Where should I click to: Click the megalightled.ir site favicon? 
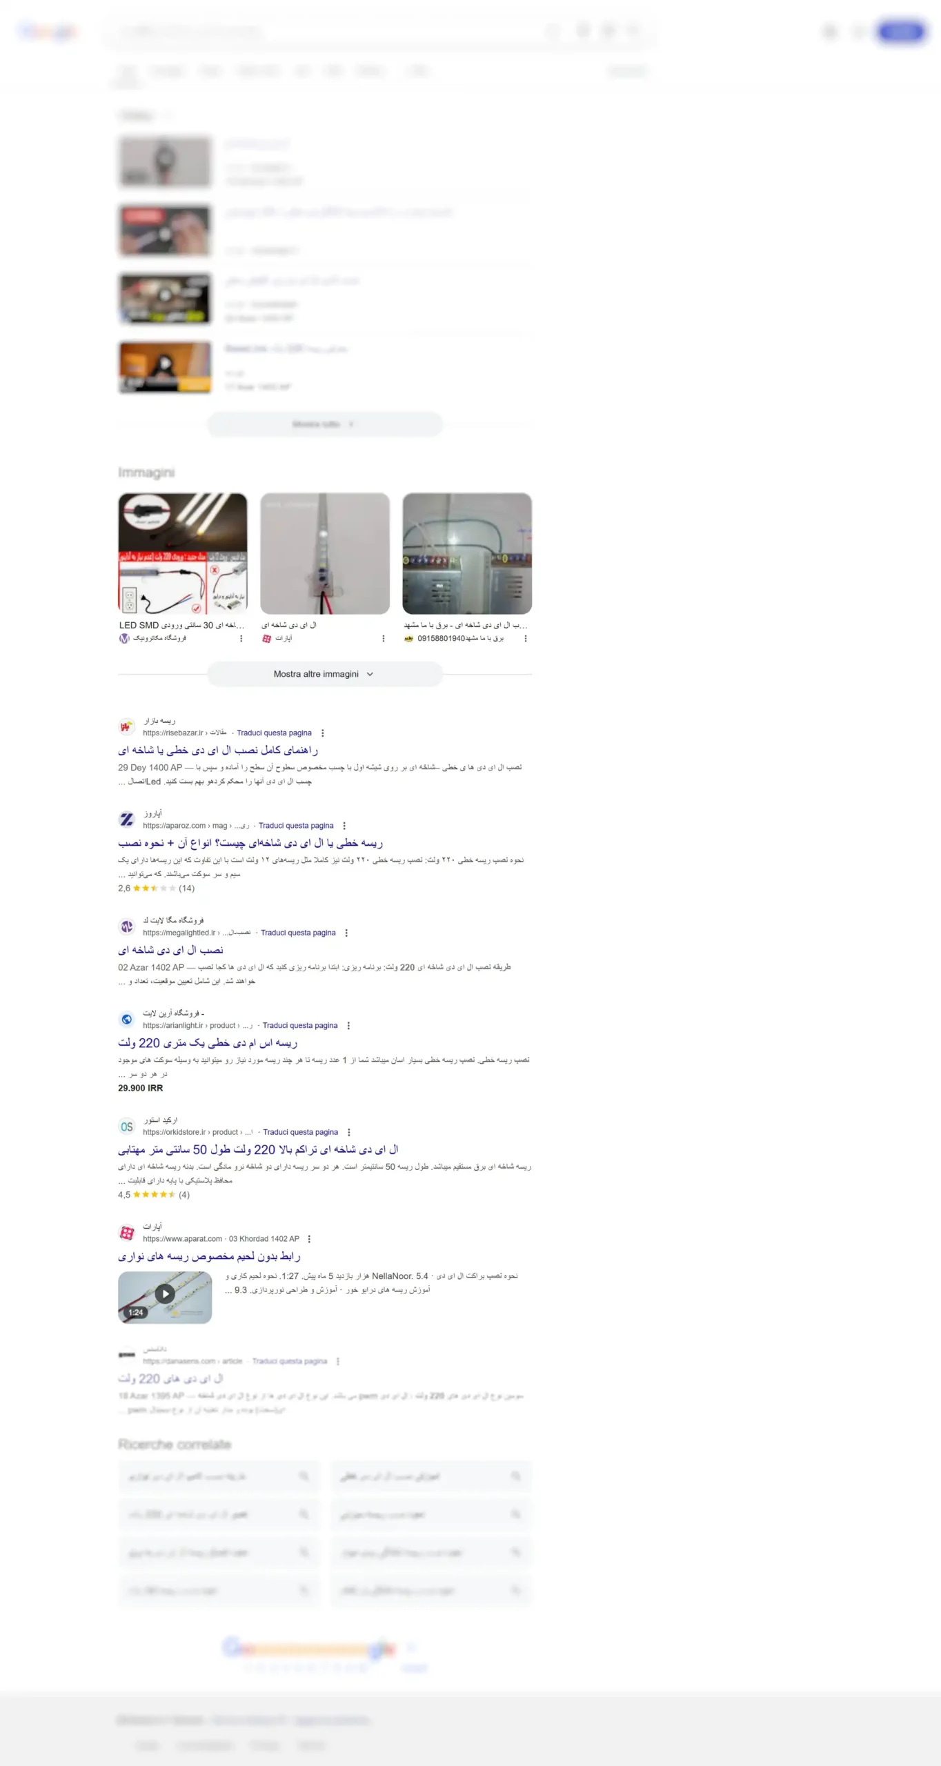click(127, 926)
